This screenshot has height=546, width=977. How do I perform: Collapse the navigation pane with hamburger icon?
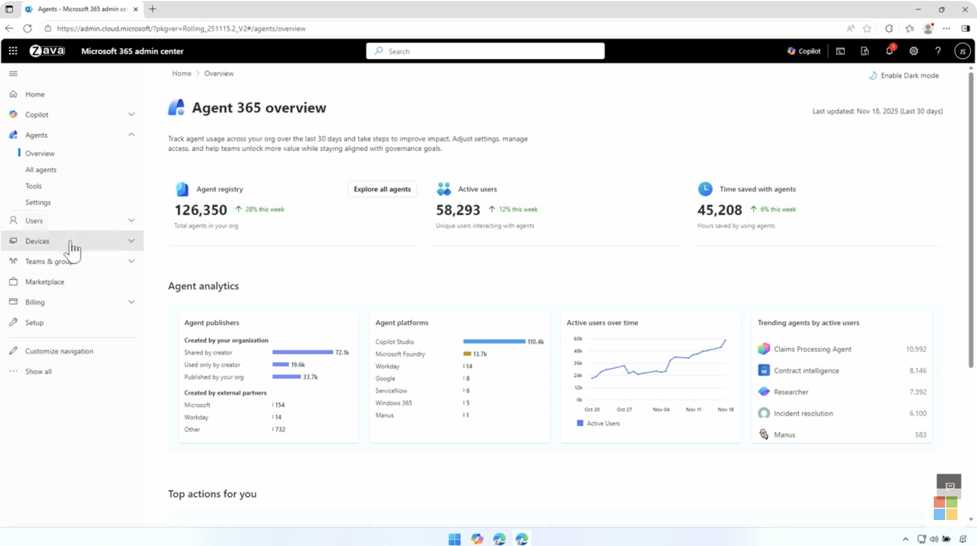click(14, 74)
